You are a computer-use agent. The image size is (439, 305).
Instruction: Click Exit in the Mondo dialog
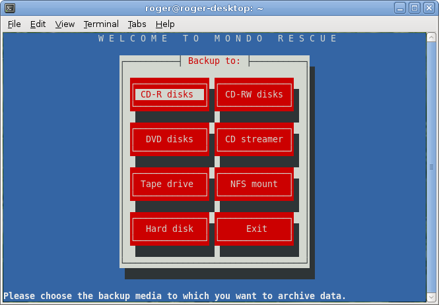pyautogui.click(x=254, y=229)
